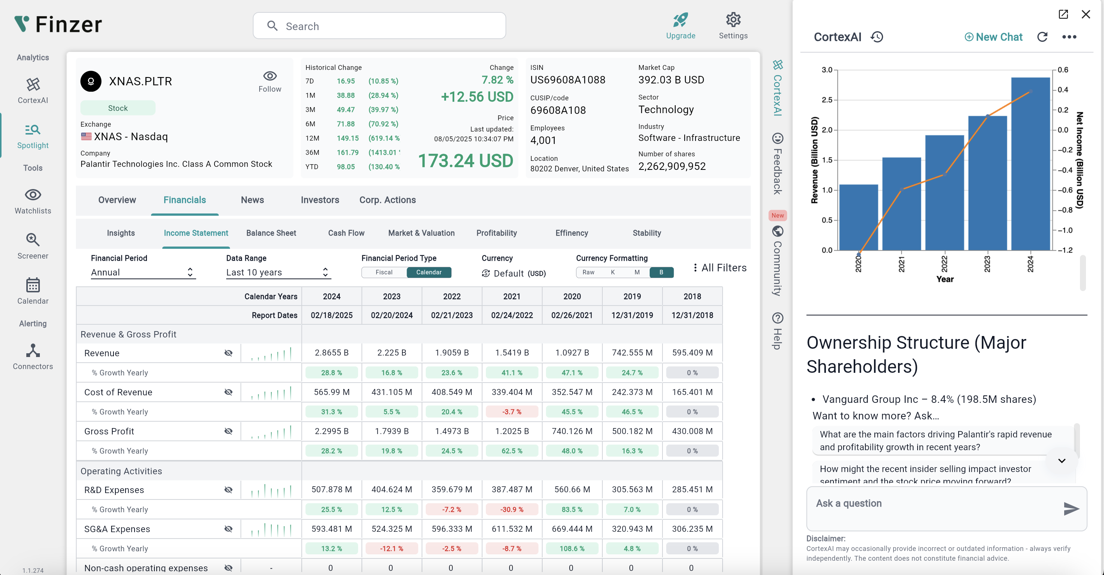Open the Screener tool
Viewport: 1104px width, 575px height.
33,246
